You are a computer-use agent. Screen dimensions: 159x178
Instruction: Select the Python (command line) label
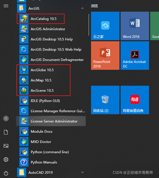(x=50, y=152)
